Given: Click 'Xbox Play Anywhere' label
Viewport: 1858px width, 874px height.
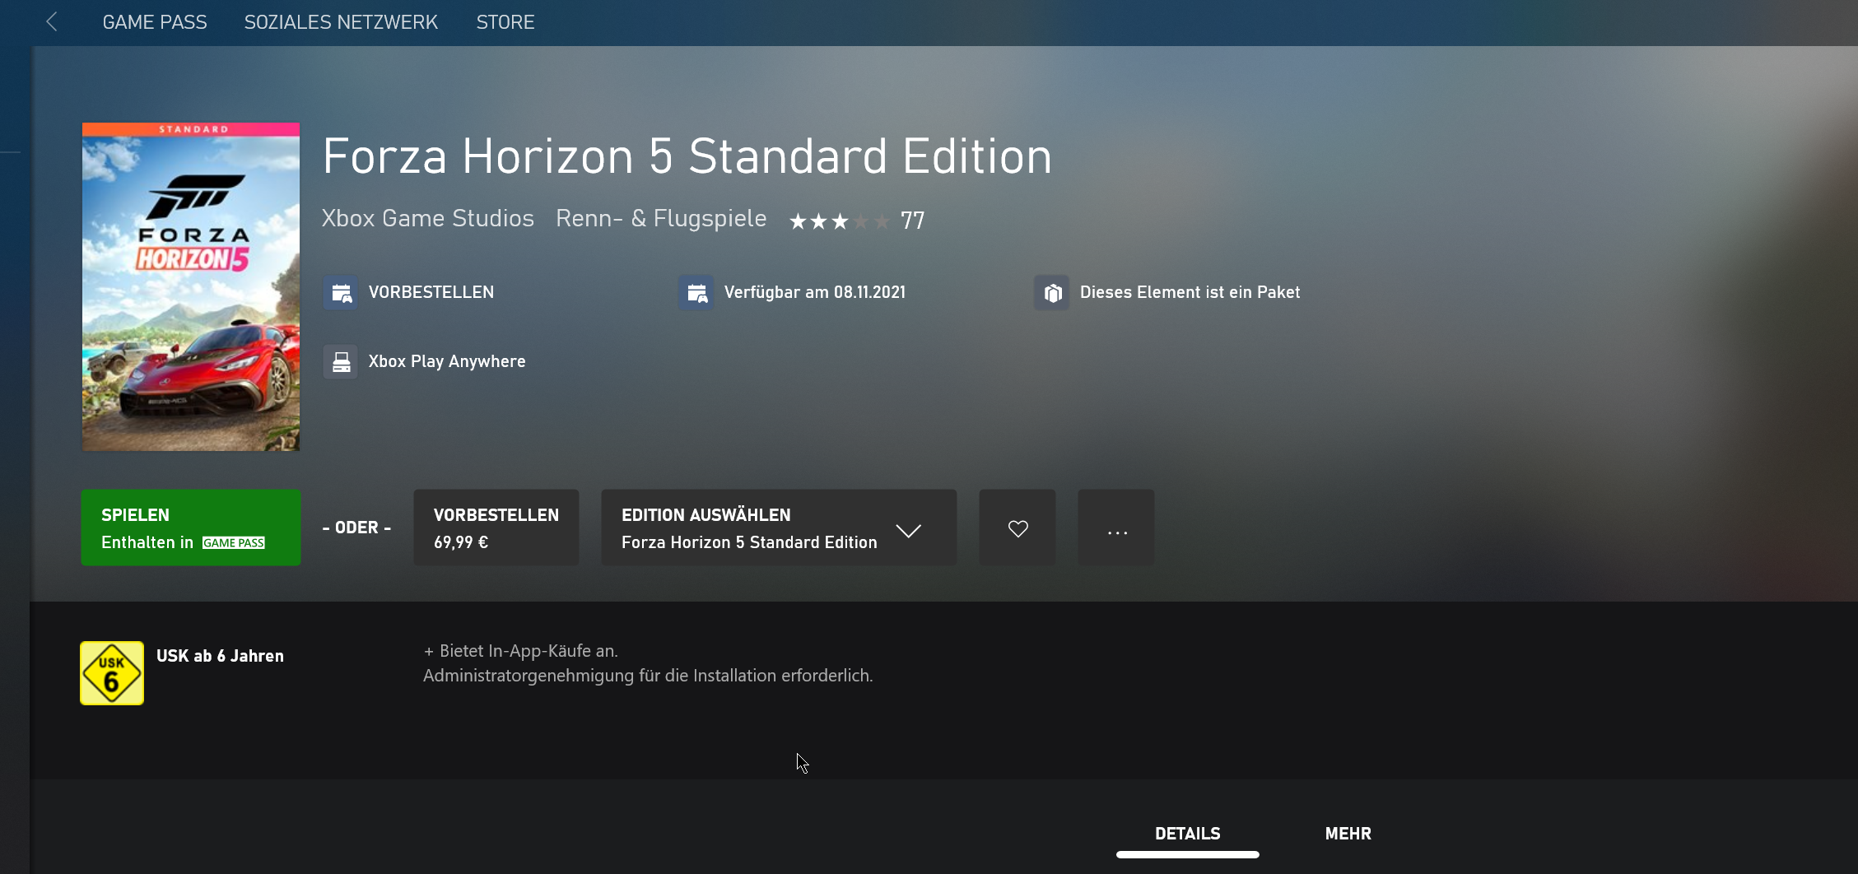Looking at the screenshot, I should pos(447,361).
